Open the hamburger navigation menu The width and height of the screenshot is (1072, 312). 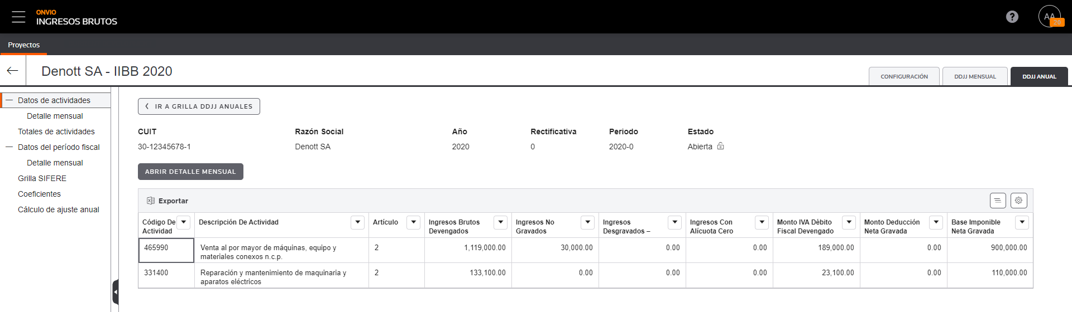click(x=18, y=17)
